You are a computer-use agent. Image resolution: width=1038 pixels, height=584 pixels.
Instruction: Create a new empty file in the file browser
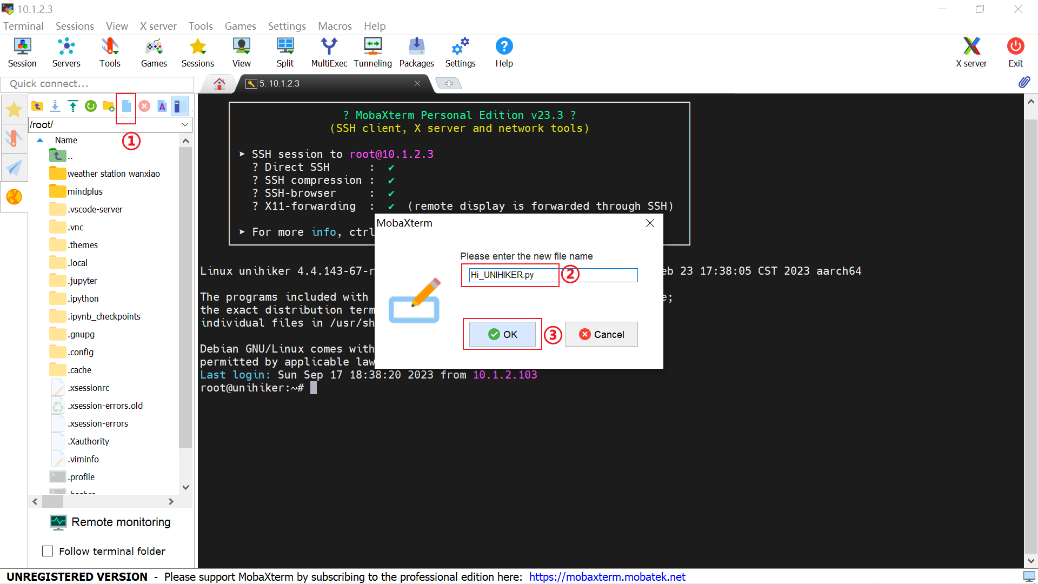click(126, 106)
